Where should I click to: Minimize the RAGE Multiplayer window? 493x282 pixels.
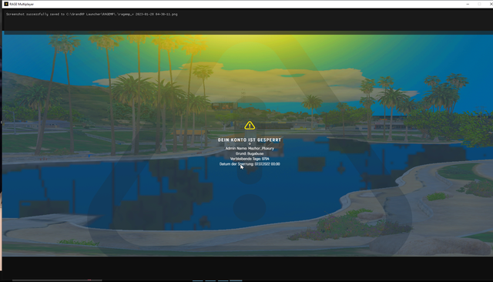click(x=468, y=4)
